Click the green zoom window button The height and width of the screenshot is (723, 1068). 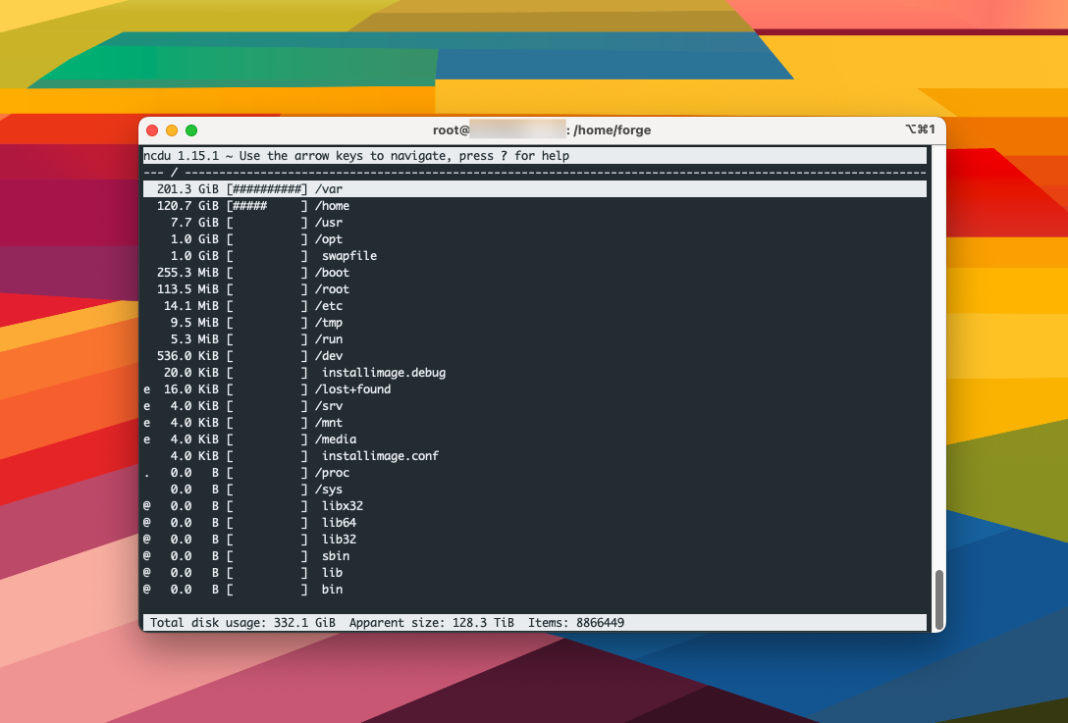(x=191, y=130)
